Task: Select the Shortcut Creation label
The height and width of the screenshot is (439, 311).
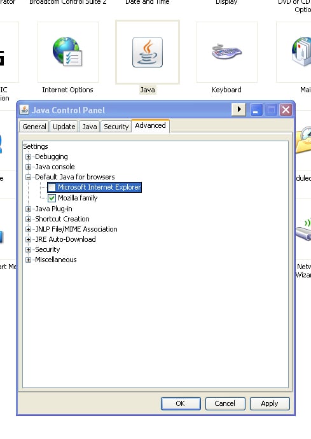Action: (x=62, y=219)
